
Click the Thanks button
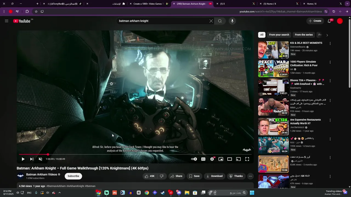(236, 176)
